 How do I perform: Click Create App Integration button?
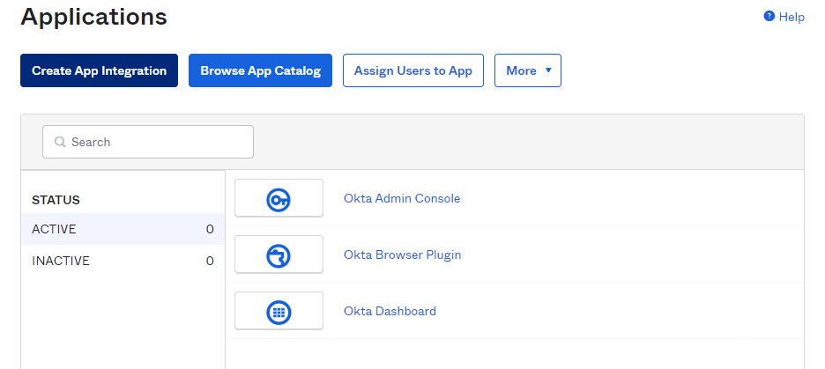pos(99,70)
